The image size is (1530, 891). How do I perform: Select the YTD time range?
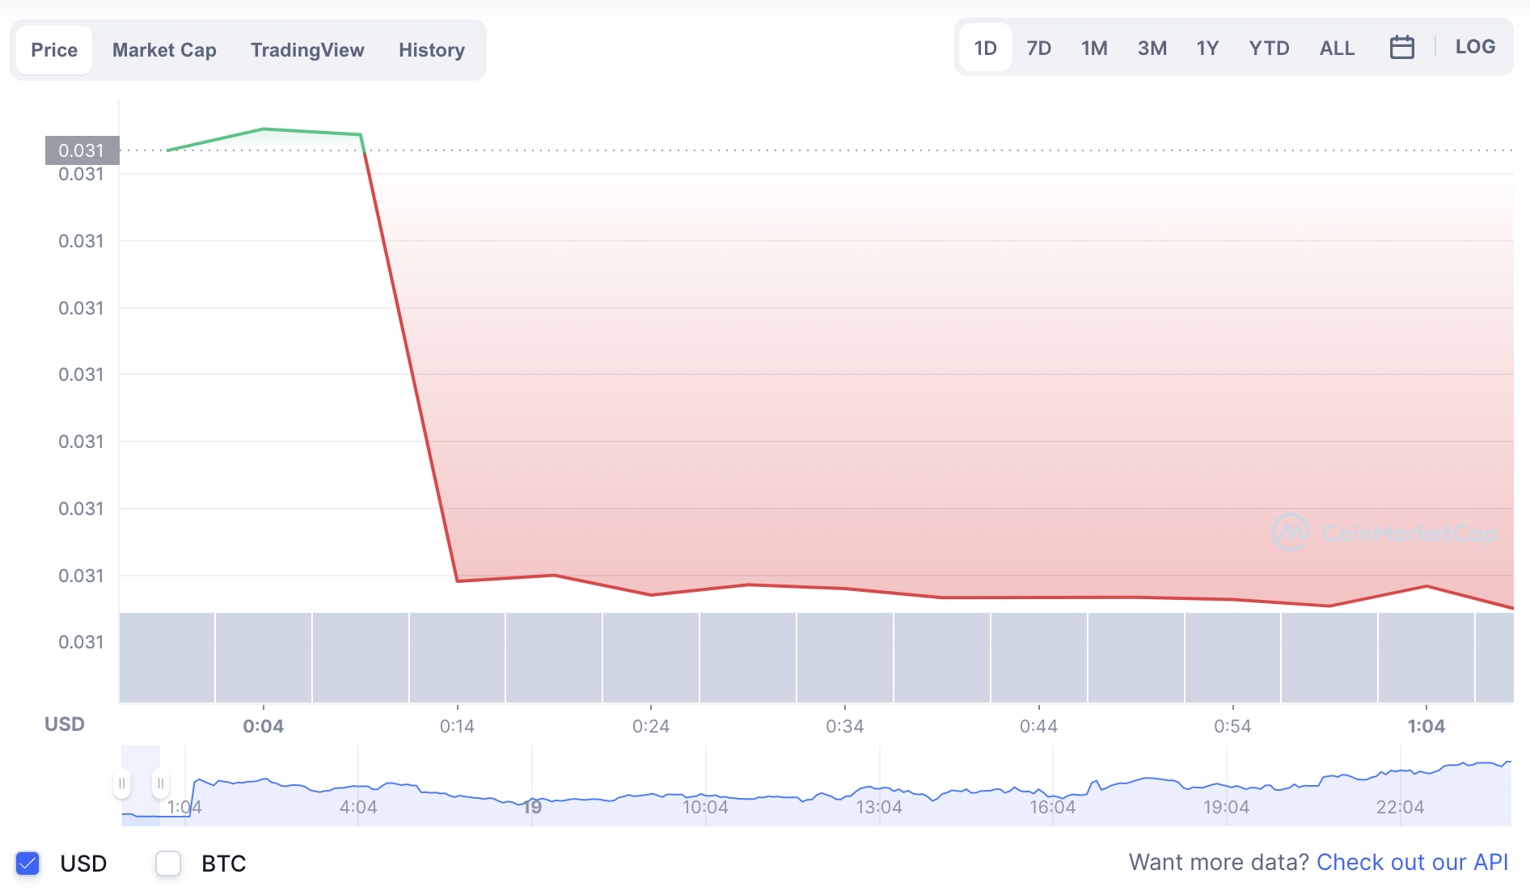click(x=1269, y=49)
